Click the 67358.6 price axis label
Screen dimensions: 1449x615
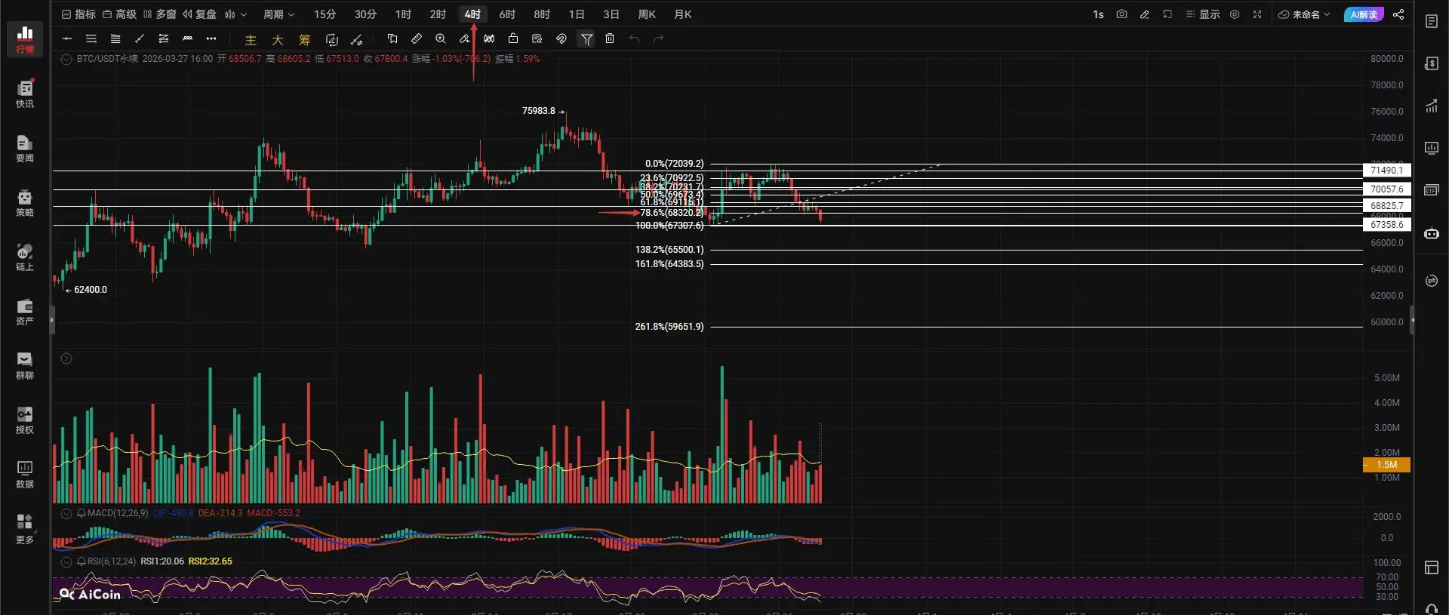(1386, 225)
